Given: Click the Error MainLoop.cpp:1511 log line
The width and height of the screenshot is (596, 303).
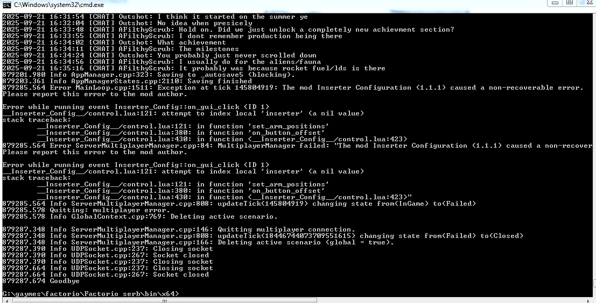Looking at the screenshot, I should tap(293, 88).
